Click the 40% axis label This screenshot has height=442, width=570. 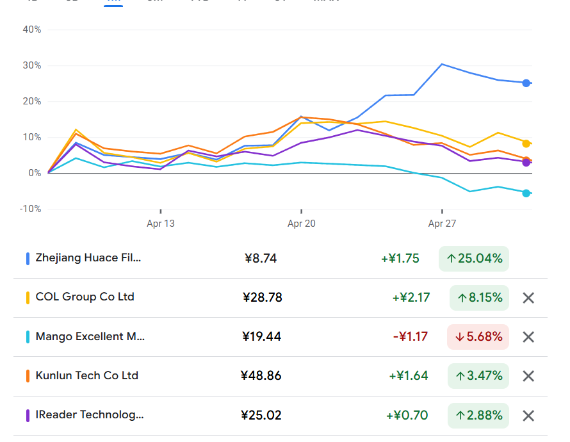[32, 29]
